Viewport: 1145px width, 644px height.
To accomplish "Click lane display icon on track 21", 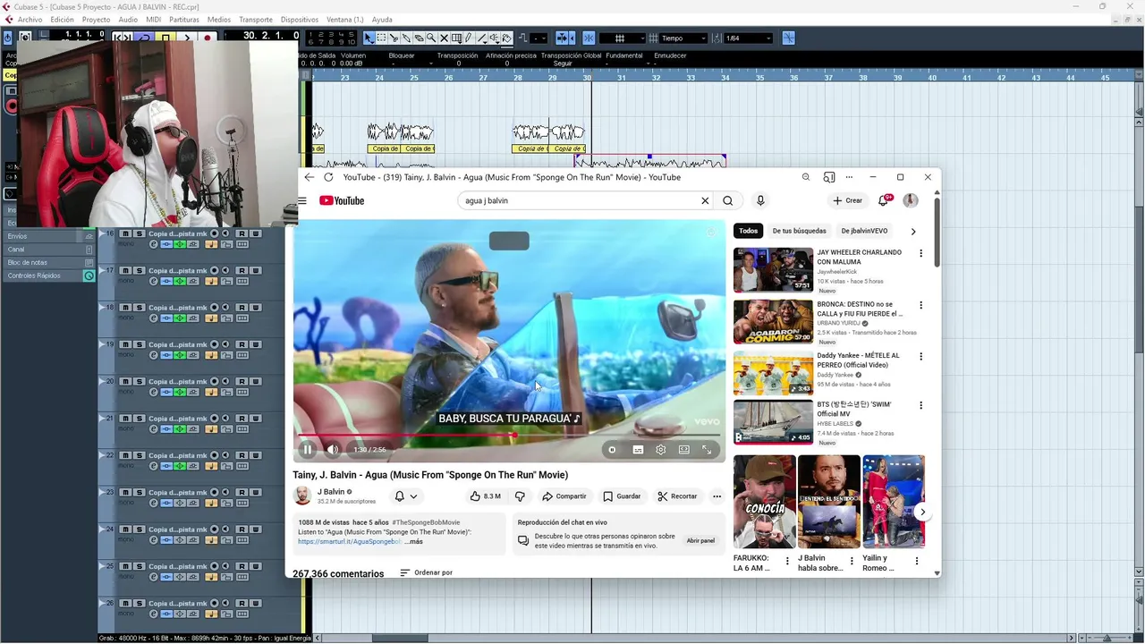I will (242, 428).
